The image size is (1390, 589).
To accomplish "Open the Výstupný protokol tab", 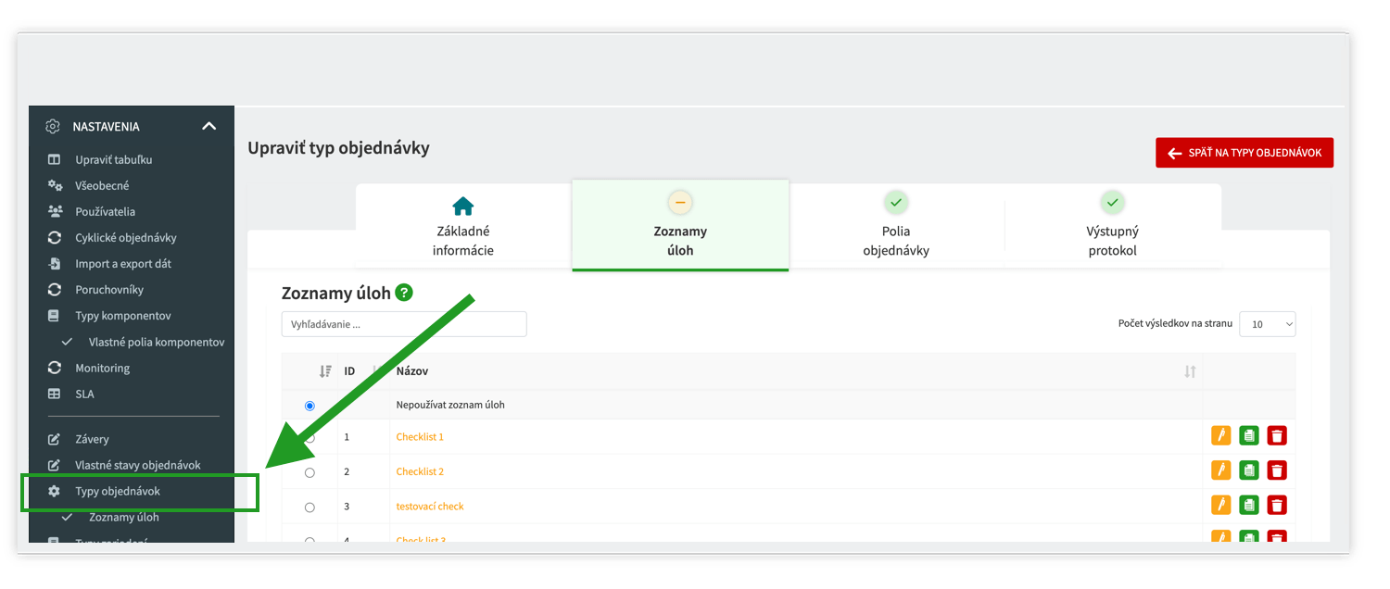I will (1113, 227).
